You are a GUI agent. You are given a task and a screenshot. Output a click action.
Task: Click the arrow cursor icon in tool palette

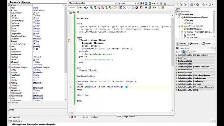pyautogui.click(x=184, y=52)
